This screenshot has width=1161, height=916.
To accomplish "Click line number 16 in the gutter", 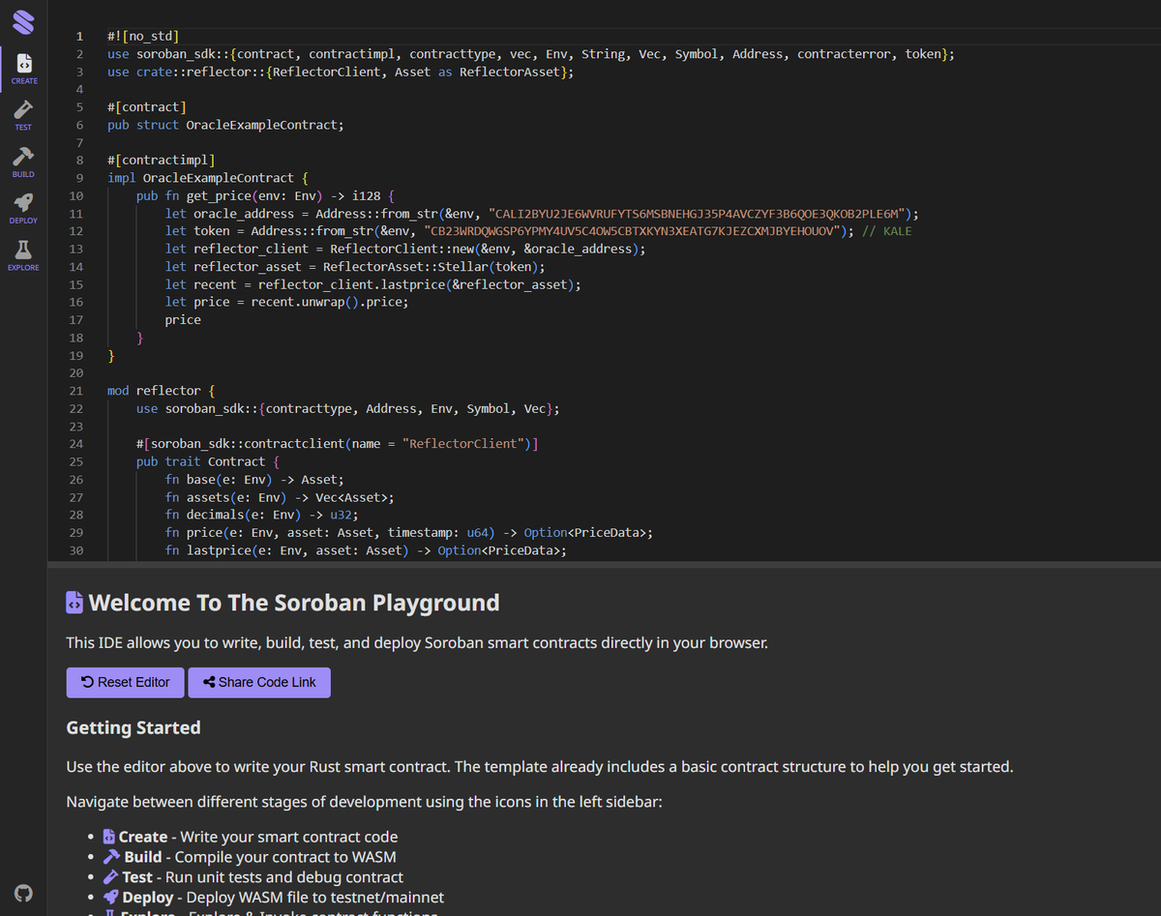I will coord(77,302).
